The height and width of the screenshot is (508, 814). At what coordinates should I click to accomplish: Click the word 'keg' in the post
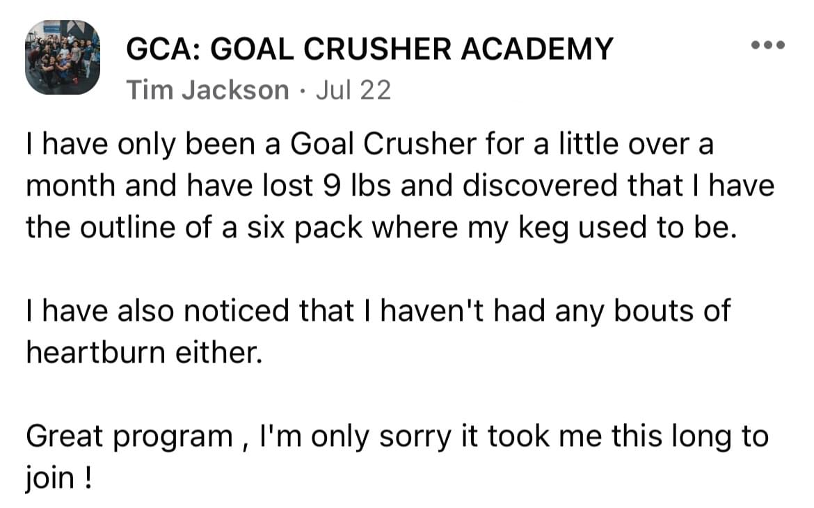click(543, 229)
